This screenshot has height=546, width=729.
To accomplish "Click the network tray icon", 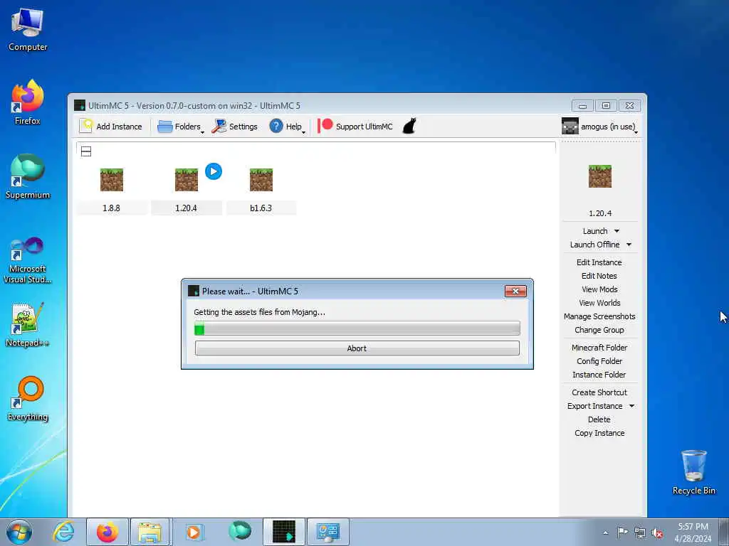I will pos(640,533).
